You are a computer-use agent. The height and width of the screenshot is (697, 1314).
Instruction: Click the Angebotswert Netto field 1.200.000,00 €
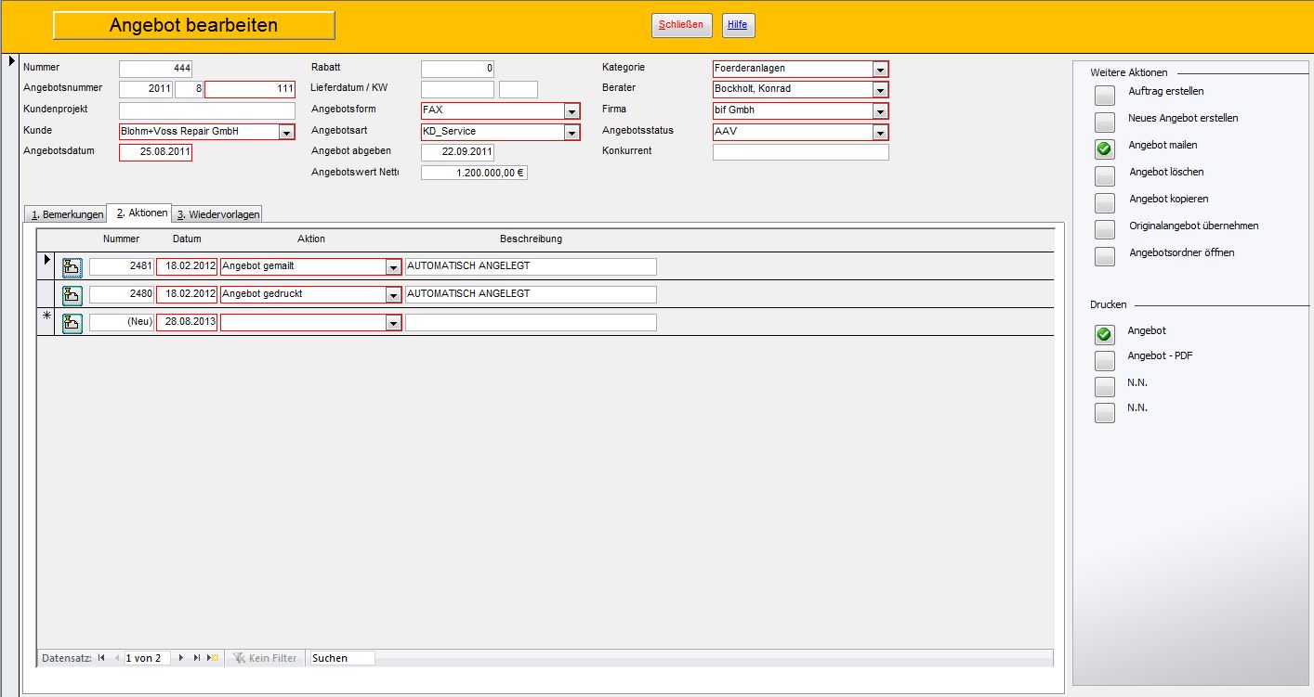[474, 173]
